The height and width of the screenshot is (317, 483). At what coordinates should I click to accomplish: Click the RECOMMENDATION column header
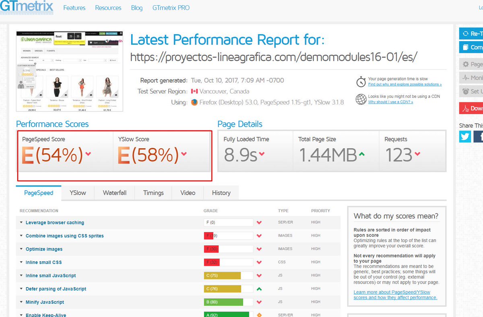point(39,211)
